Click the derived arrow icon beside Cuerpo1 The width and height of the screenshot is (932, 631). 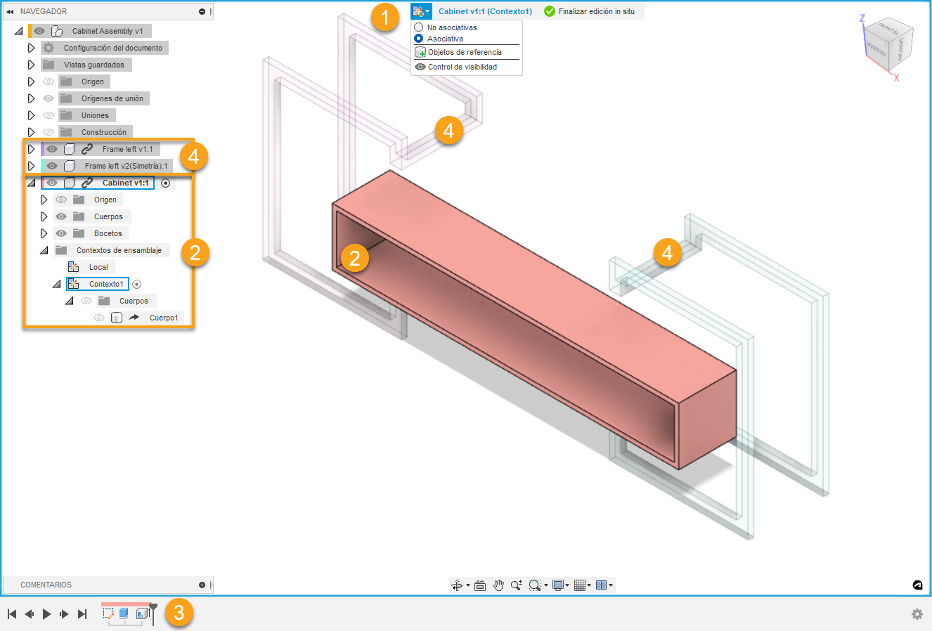134,318
